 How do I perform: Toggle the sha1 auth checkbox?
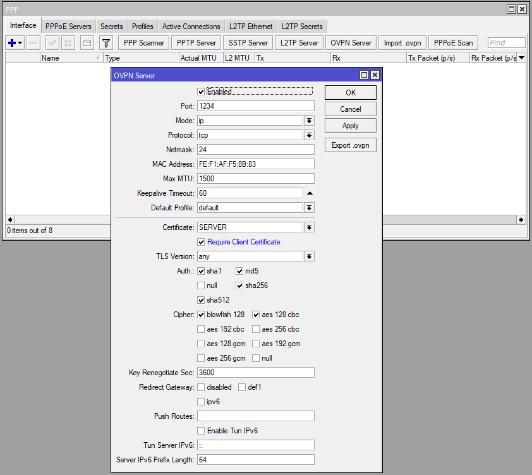click(x=201, y=271)
